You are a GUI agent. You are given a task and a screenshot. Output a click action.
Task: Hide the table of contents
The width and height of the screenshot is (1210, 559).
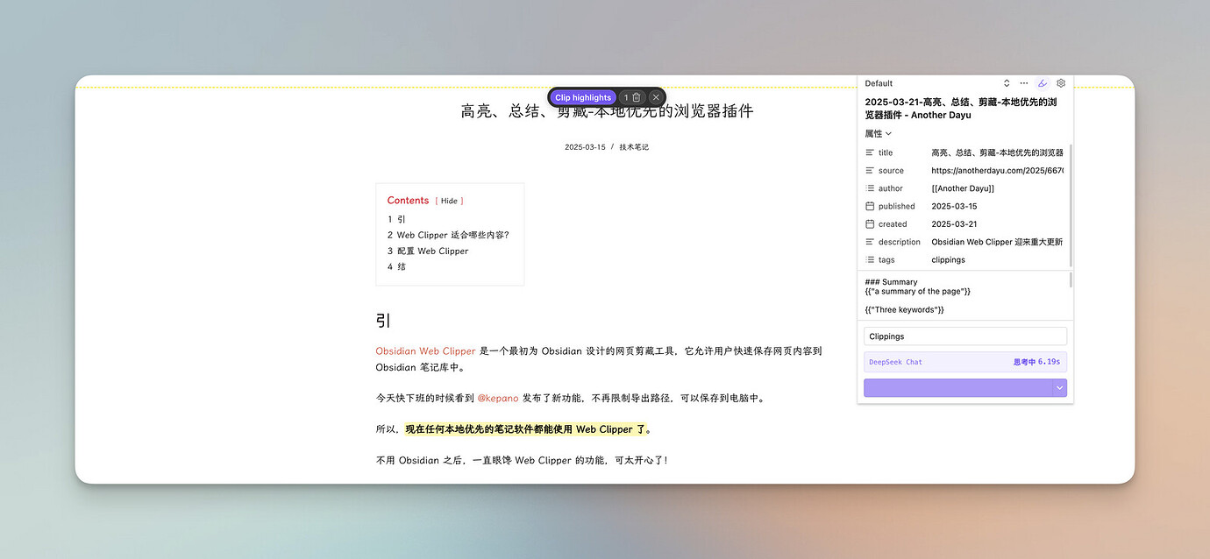(x=449, y=201)
